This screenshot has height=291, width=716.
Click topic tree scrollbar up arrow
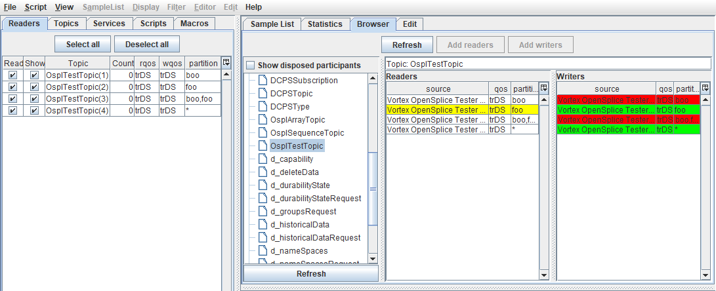(x=373, y=79)
